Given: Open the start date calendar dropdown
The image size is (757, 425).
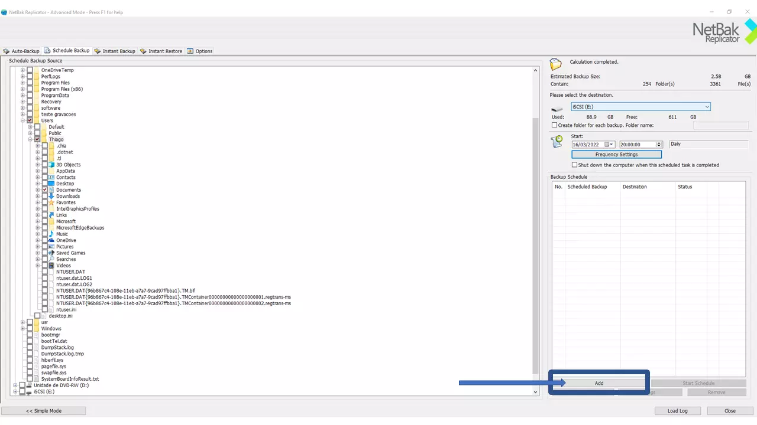Looking at the screenshot, I should (x=611, y=145).
